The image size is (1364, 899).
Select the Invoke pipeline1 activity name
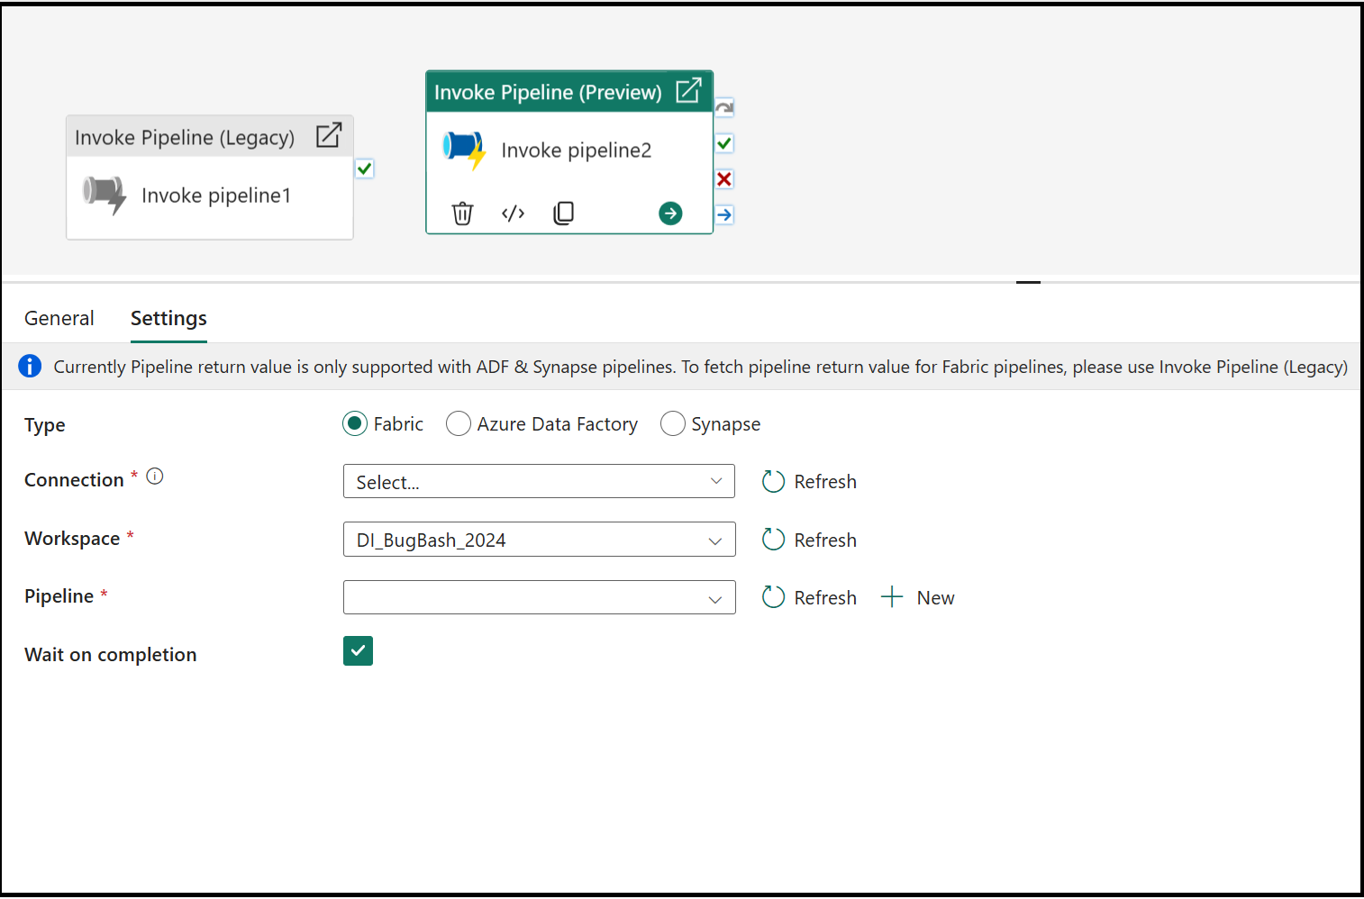[x=216, y=195]
